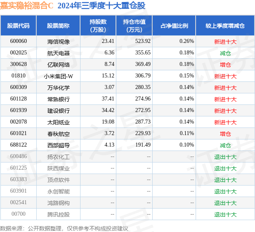Click 减仓 in the 西部超导 row
Viewport: 255px width, 232px height.
[225, 145]
